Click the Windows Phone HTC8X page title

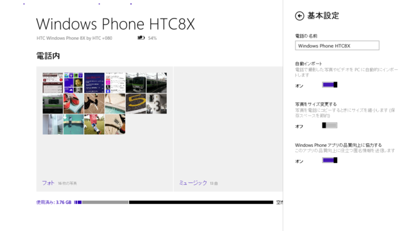(116, 24)
